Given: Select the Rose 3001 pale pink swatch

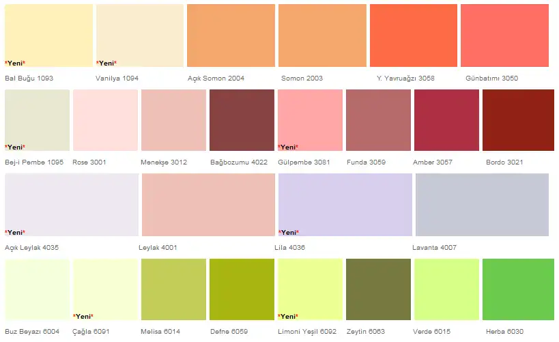Looking at the screenshot, I should [x=105, y=120].
